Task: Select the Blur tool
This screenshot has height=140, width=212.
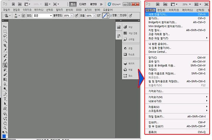Action: [5, 84]
